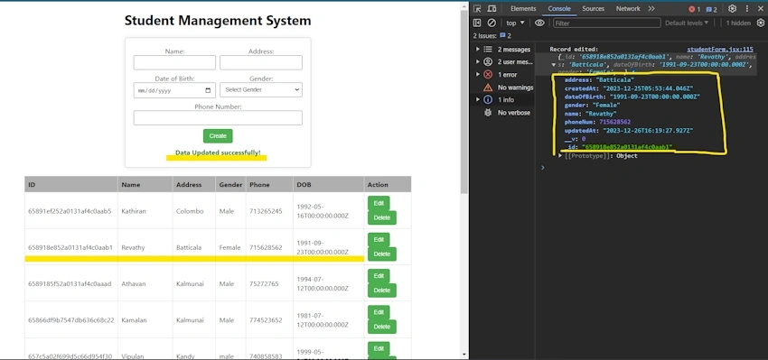
Task: Click the 'Record edited:' console log text
Action: point(574,50)
